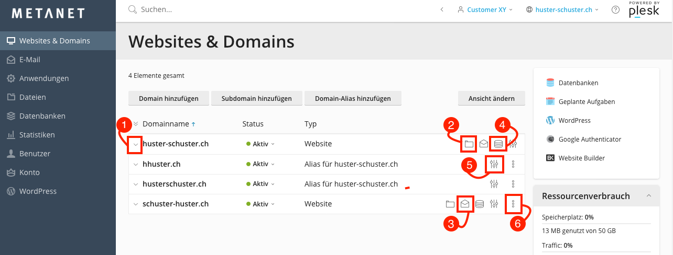
Task: Click the Domain hinzufügen button
Action: coord(168,98)
